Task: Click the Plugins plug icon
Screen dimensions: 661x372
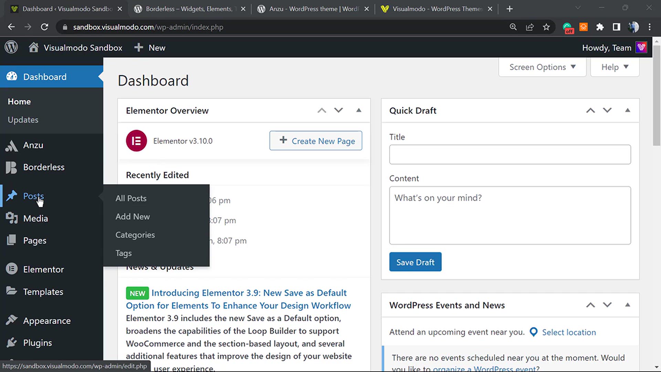Action: (x=12, y=342)
